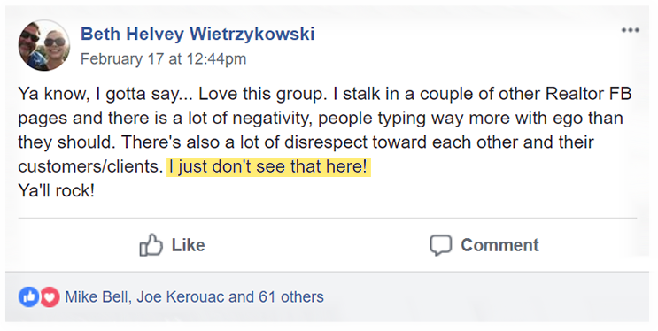
Task: Open Beth Helvey Wietrzykowski's profile picture
Action: coord(44,45)
